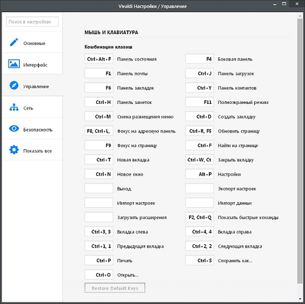Open Безопасность settings label
The width and height of the screenshot is (305, 304).
[x=38, y=130]
